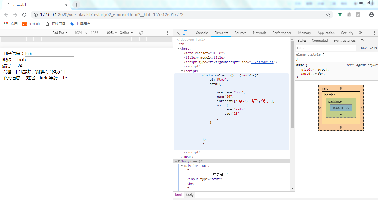
Task: Open the 扩展程序 bookmark
Action: tap(80, 24)
